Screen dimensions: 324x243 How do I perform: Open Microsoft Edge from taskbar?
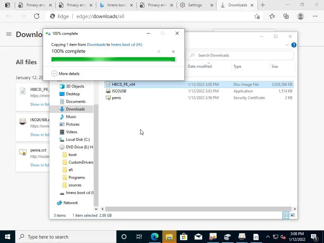154,237
